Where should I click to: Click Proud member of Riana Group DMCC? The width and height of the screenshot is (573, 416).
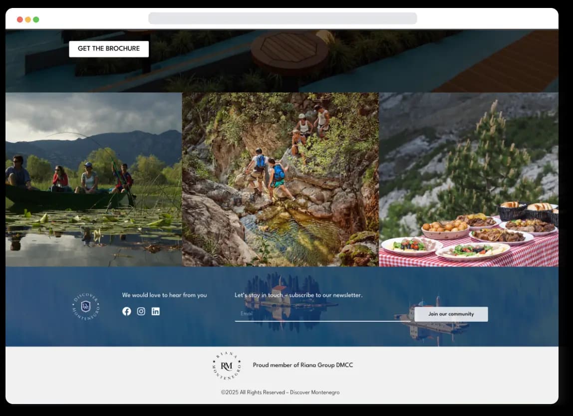click(x=302, y=365)
